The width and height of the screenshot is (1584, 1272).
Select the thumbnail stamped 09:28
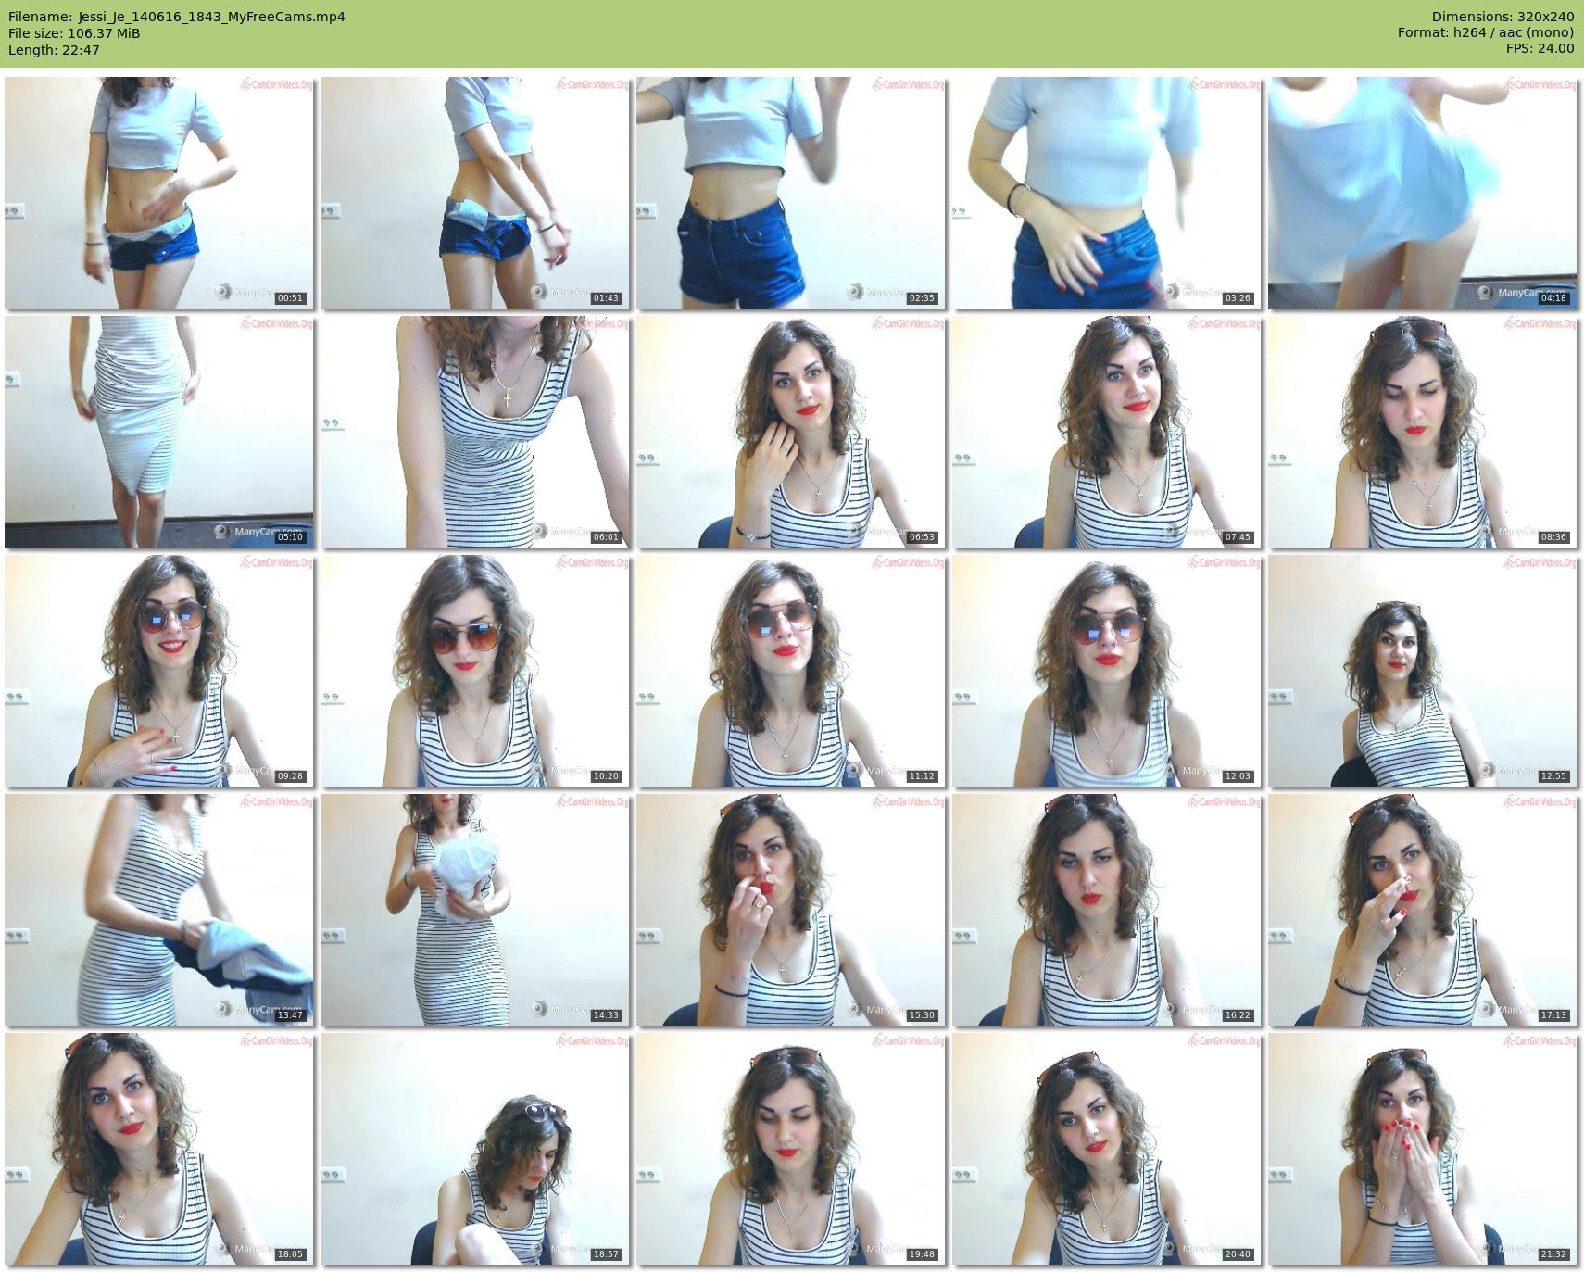point(158,671)
